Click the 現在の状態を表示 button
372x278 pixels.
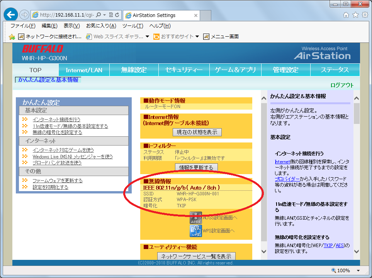click(197, 132)
